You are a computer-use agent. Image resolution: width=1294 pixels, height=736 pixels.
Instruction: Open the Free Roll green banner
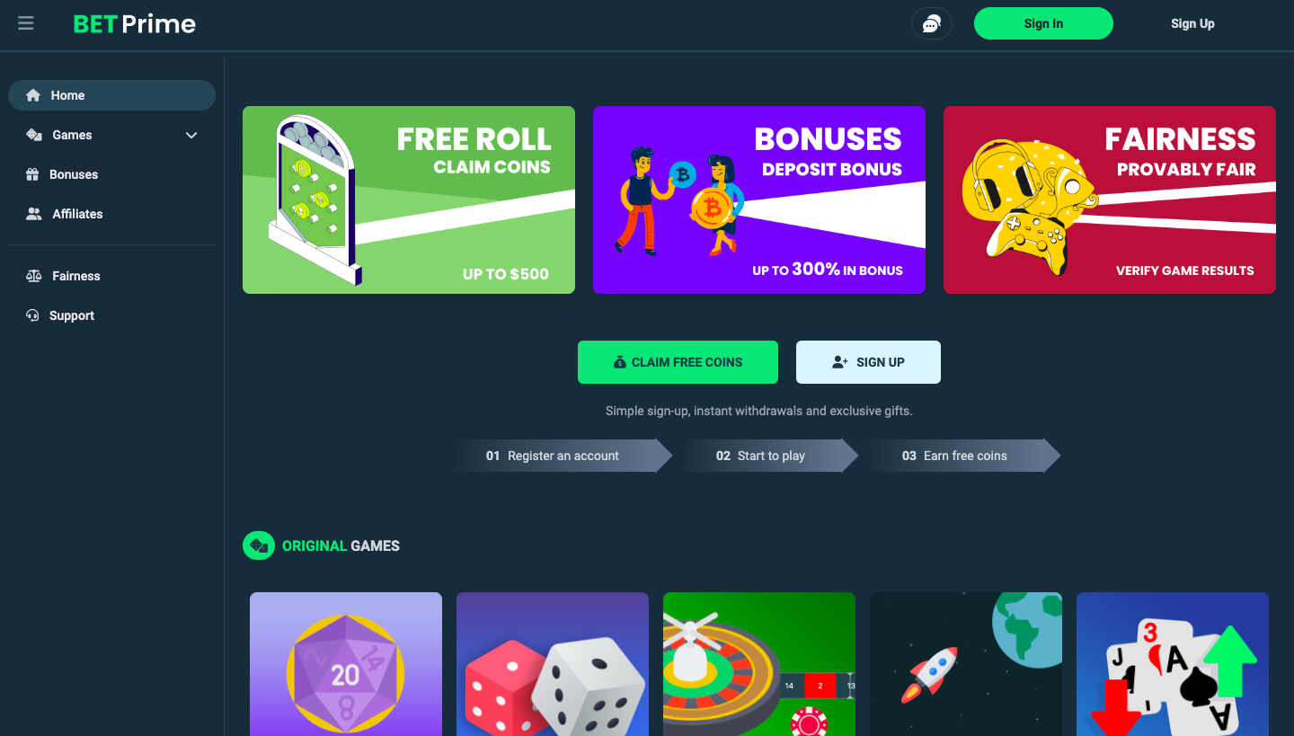click(x=409, y=200)
